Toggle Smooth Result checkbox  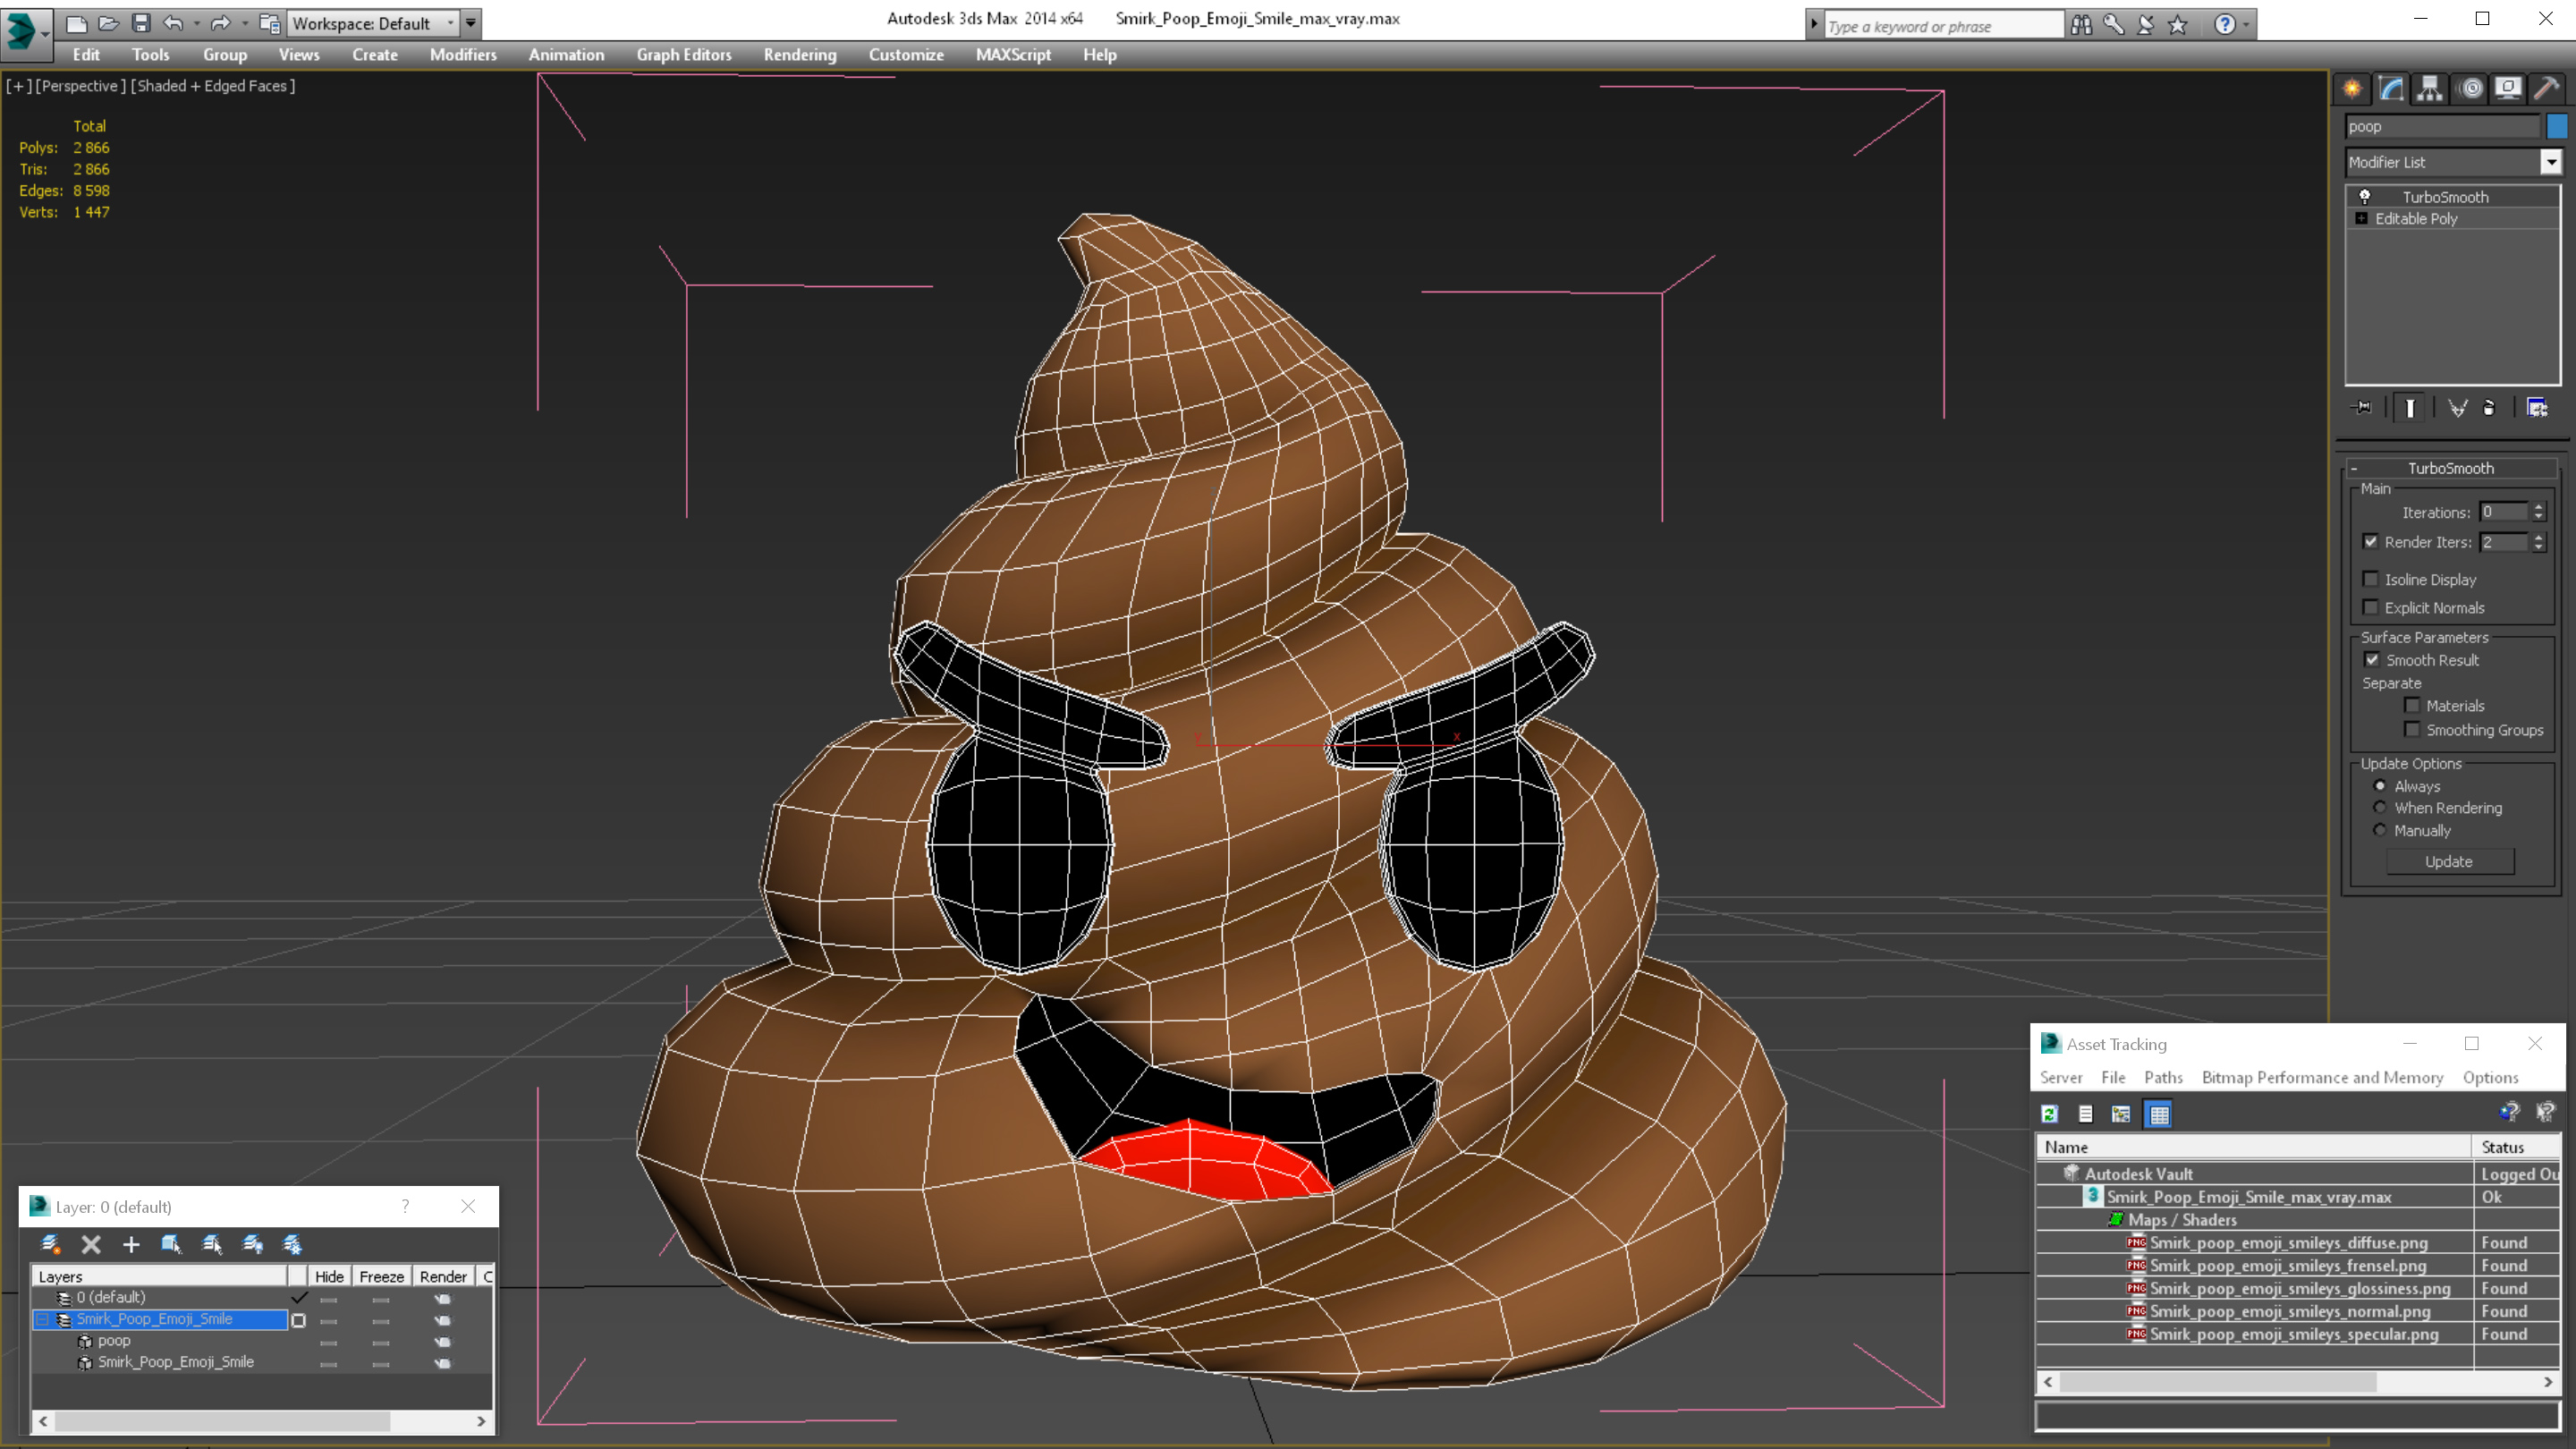point(2372,659)
